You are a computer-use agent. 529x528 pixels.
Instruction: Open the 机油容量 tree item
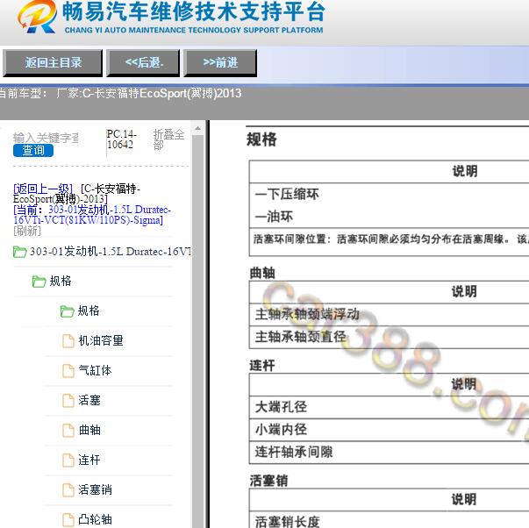tap(101, 340)
